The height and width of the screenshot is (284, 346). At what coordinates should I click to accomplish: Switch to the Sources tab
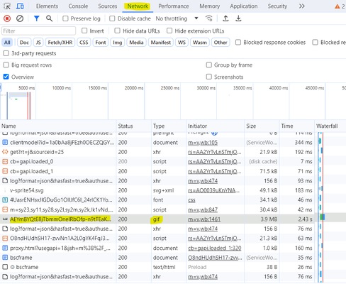[x=108, y=6]
